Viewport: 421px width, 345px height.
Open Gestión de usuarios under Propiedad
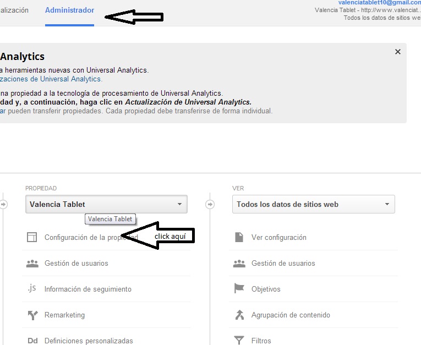tap(76, 264)
